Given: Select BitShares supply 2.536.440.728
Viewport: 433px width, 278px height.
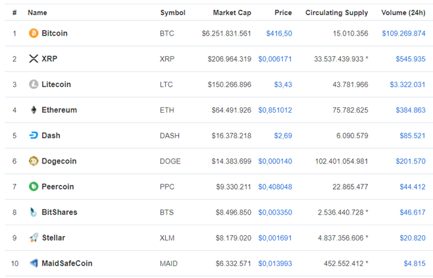Looking at the screenshot, I should 340,212.
